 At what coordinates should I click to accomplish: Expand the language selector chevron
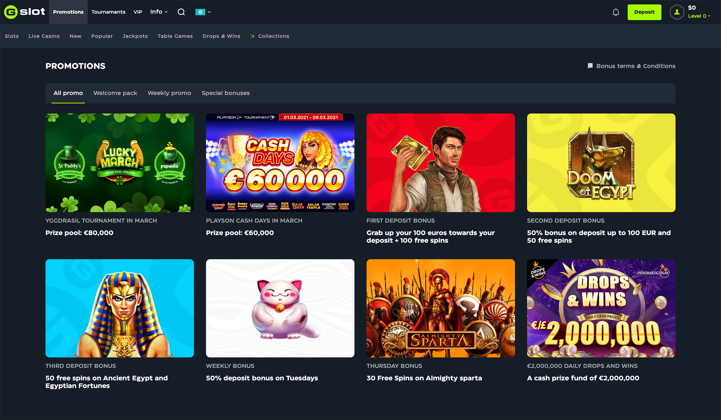point(209,12)
